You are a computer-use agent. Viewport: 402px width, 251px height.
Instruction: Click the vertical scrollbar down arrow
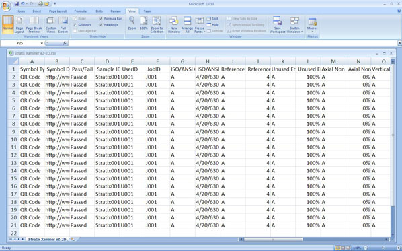393,234
